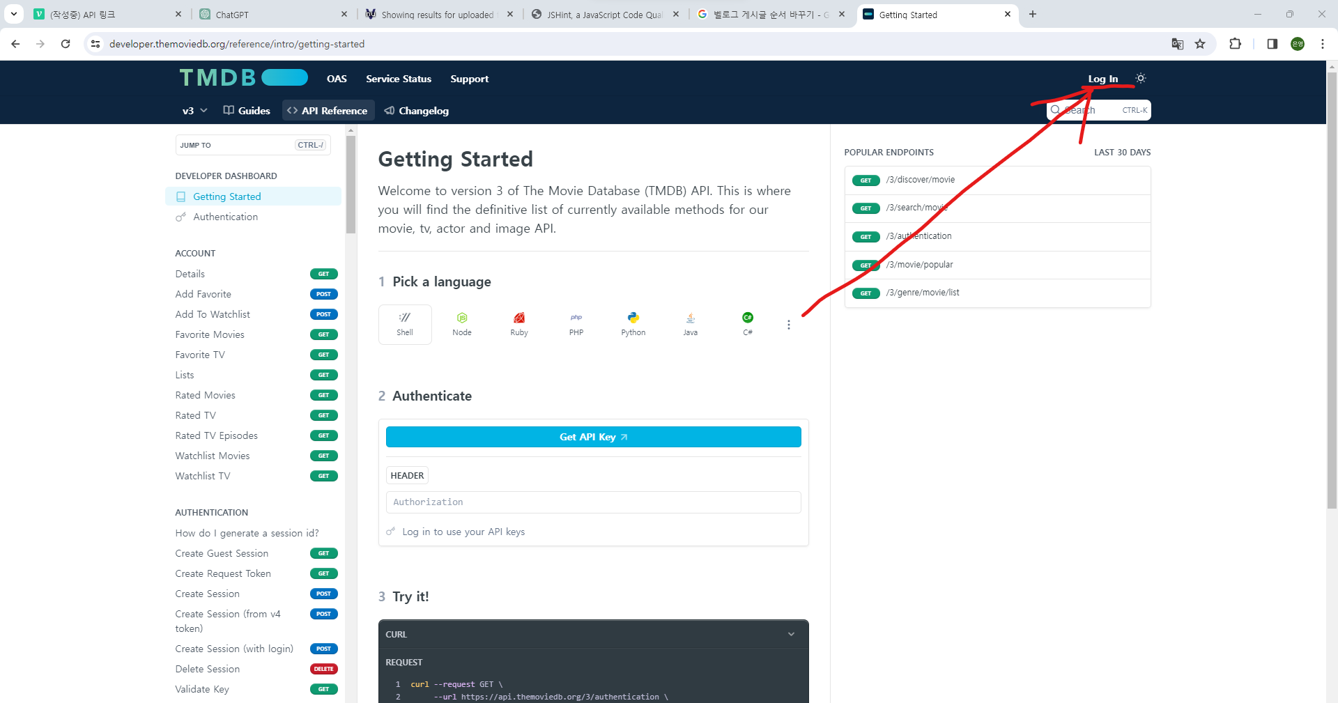Open the Changelog tab
The image size is (1338, 703).
tap(417, 111)
